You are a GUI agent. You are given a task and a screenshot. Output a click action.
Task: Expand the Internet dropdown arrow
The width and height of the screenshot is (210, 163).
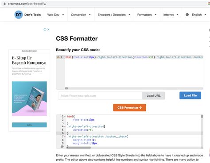[x=177, y=15]
